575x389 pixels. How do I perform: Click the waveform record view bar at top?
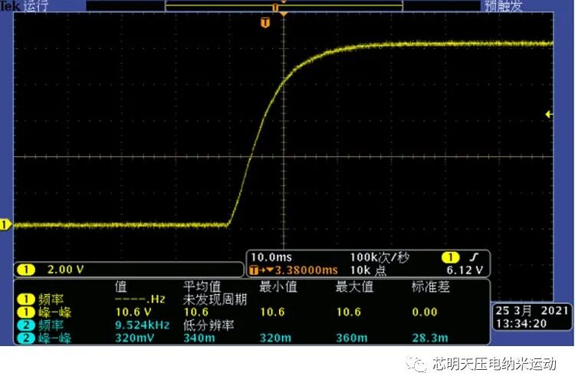(x=284, y=6)
